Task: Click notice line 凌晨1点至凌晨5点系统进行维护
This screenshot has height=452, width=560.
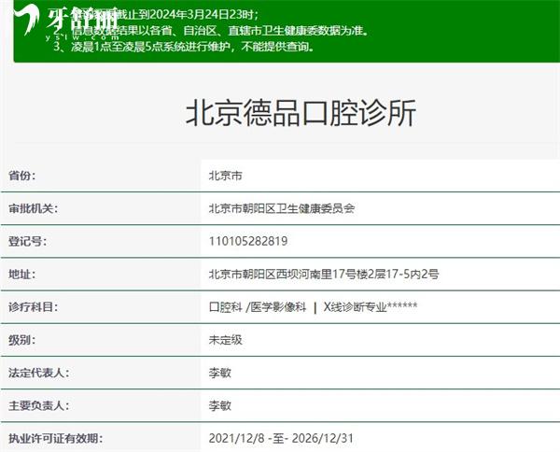Action: tap(184, 47)
